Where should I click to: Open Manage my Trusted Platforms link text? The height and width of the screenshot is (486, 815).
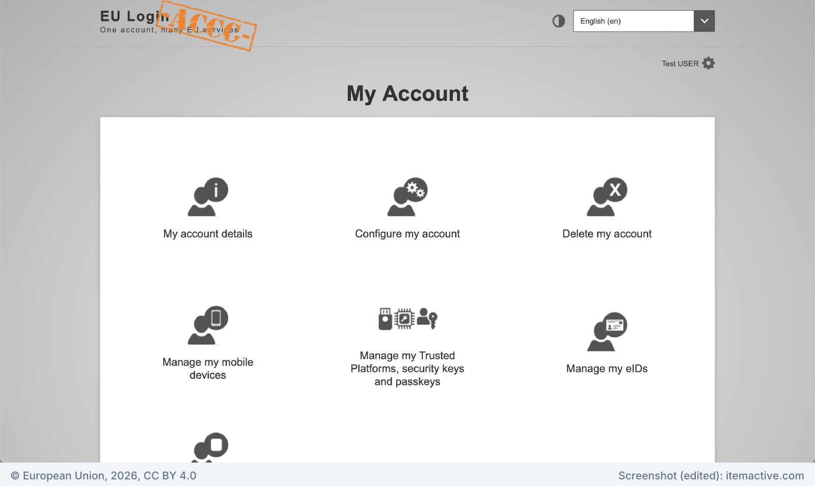[407, 368]
